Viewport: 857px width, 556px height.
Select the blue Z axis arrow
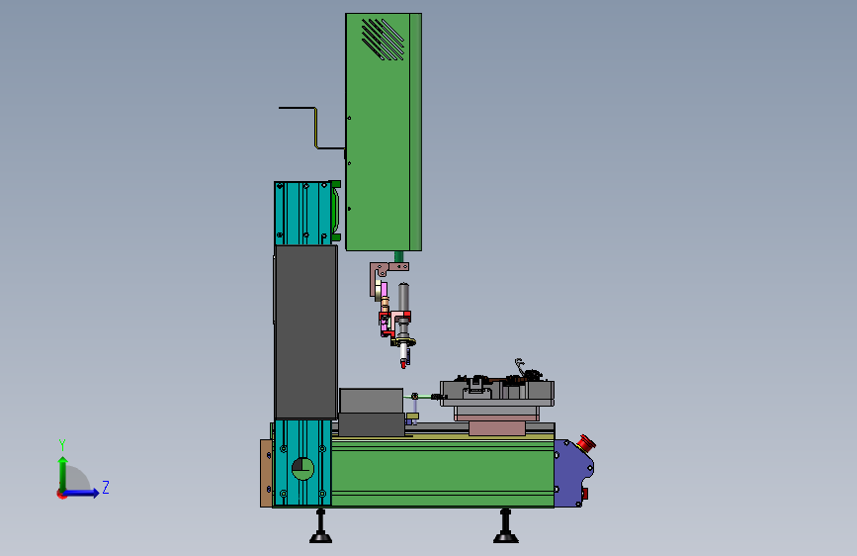(82, 493)
